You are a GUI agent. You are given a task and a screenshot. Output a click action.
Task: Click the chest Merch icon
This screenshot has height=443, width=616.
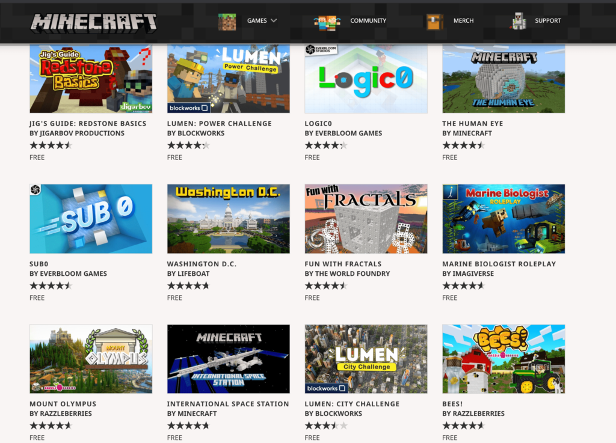tap(435, 22)
